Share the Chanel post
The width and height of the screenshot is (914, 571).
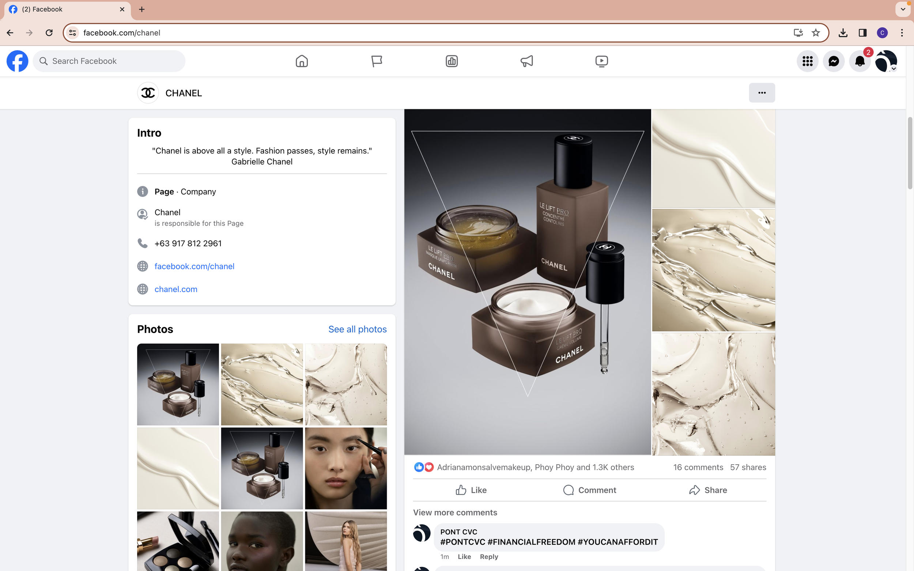point(708,490)
